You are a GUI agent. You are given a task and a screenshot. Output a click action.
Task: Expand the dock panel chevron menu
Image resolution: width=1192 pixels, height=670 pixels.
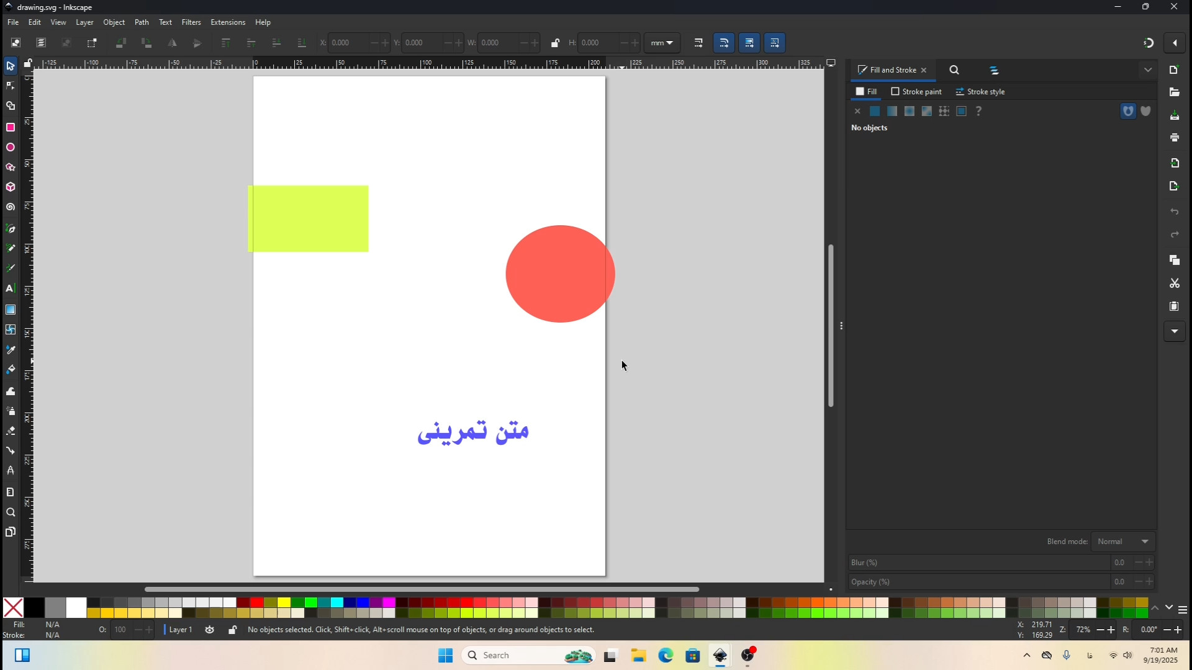click(1148, 70)
